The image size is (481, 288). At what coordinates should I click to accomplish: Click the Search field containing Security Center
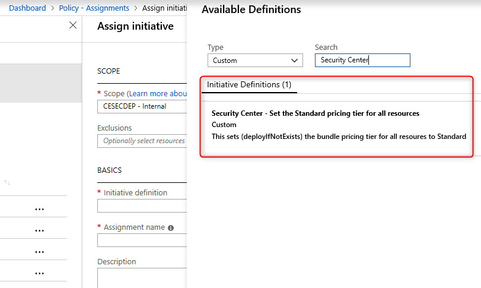tap(362, 60)
